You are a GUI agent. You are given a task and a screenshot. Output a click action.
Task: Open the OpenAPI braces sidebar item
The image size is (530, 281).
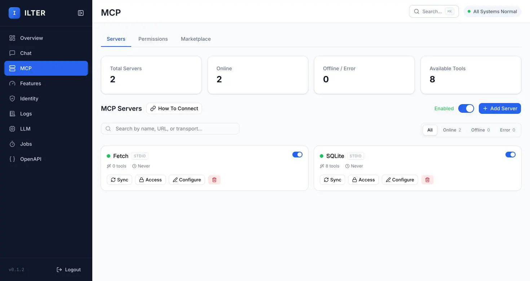coord(46,159)
